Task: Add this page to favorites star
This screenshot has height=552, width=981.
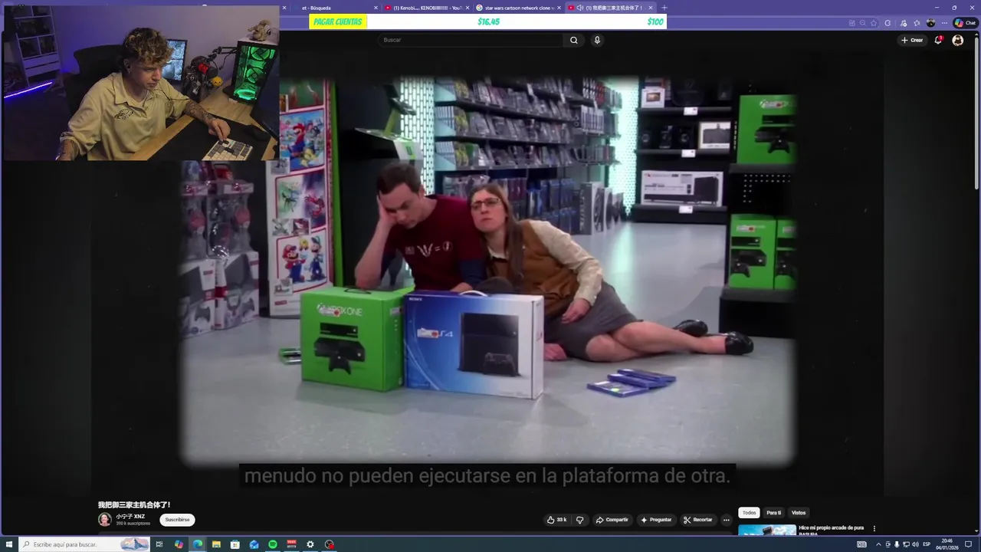Action: (874, 23)
